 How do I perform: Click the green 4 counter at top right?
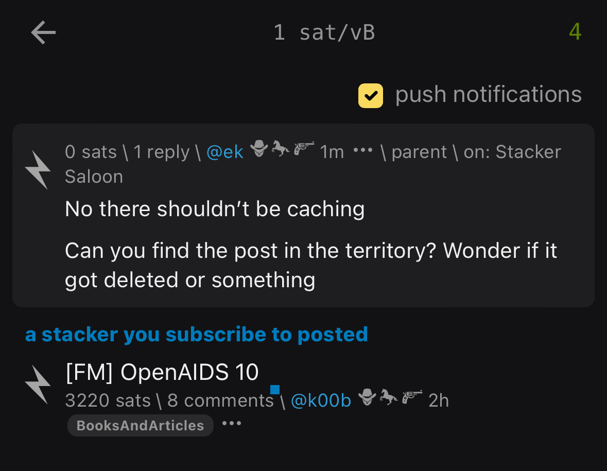click(575, 32)
